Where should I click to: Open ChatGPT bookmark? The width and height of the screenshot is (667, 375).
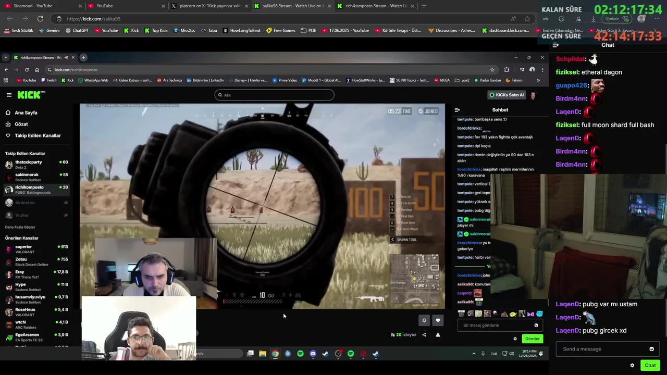[x=77, y=31]
